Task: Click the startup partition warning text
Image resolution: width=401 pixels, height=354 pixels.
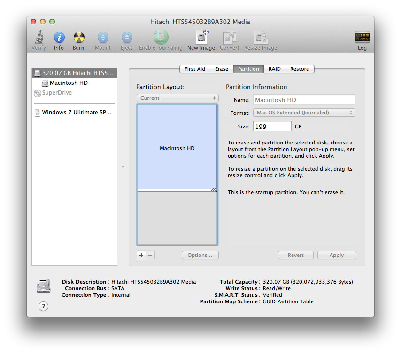Action: [x=286, y=192]
